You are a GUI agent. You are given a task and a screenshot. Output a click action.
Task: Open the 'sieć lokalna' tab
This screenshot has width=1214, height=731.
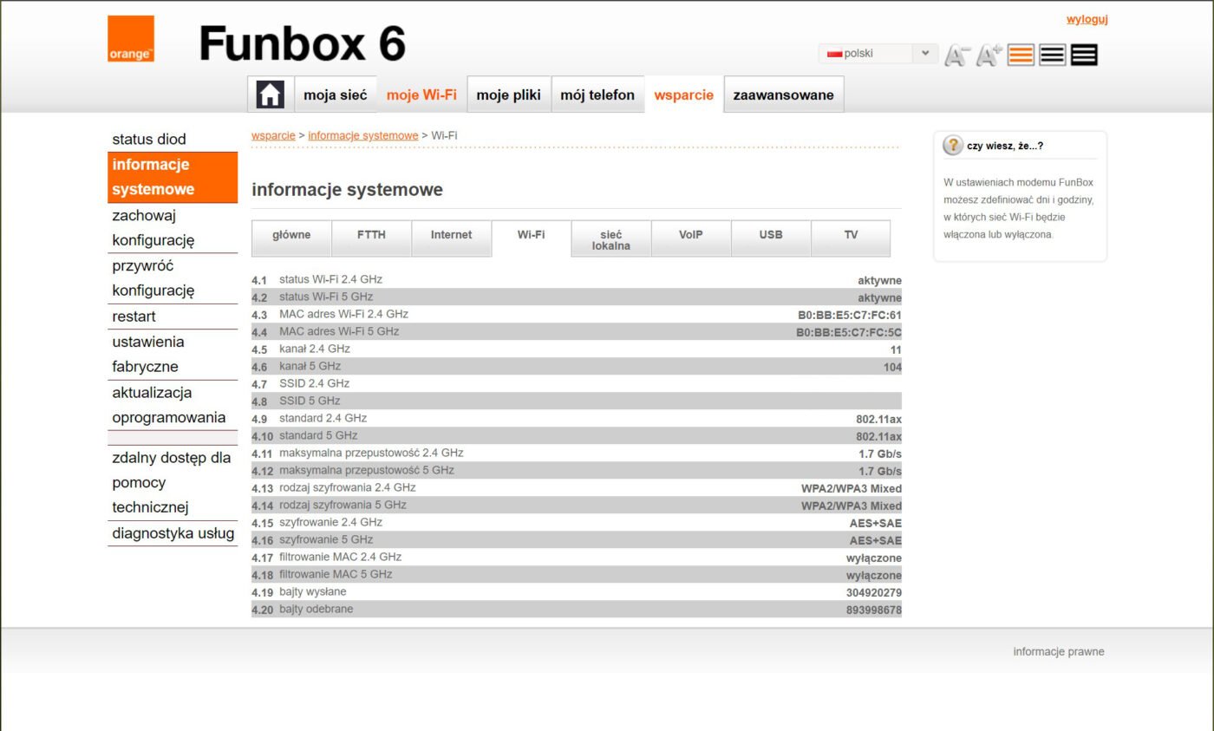(x=610, y=238)
